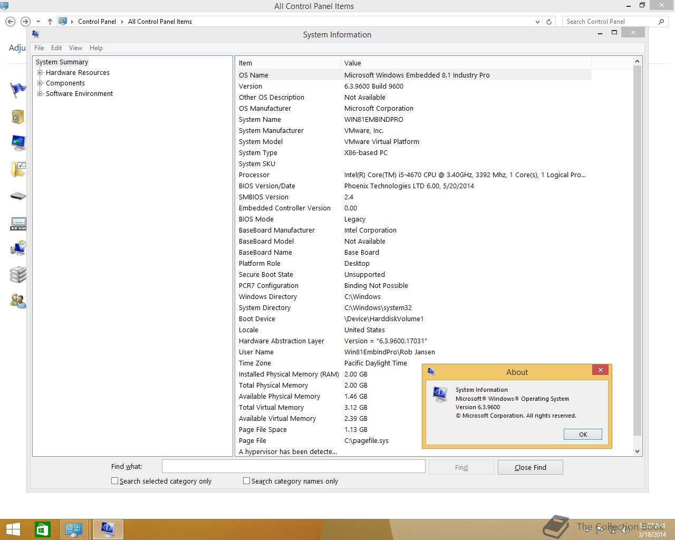Click the Value column header
The height and width of the screenshot is (540, 675).
pyautogui.click(x=466, y=63)
